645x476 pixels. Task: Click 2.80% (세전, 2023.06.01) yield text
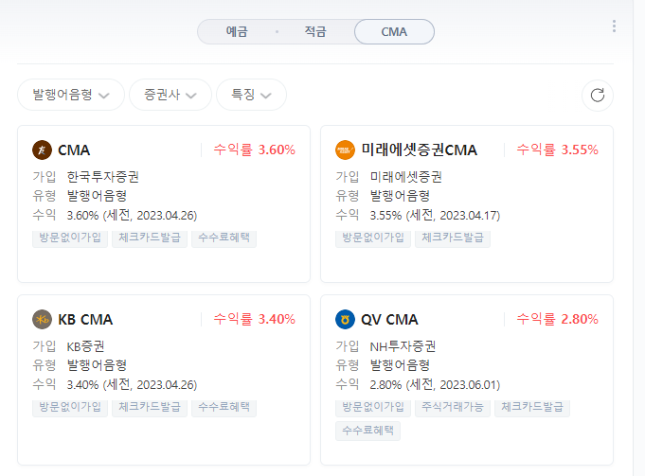click(x=436, y=384)
